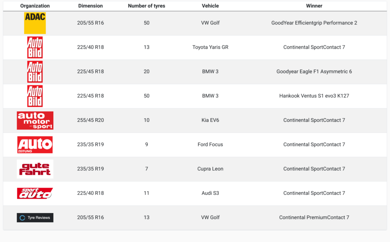Screen dimensions: 390x242
Task: Open the sport auto logo
Action: (x=35, y=193)
